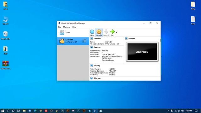Click the System section icon

point(91,47)
